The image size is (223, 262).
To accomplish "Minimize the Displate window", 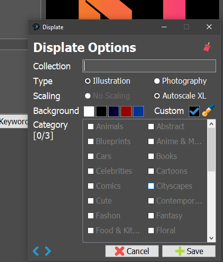I will point(164,27).
